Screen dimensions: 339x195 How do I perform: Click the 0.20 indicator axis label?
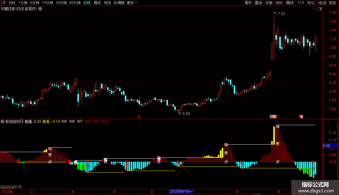[x=333, y=133]
